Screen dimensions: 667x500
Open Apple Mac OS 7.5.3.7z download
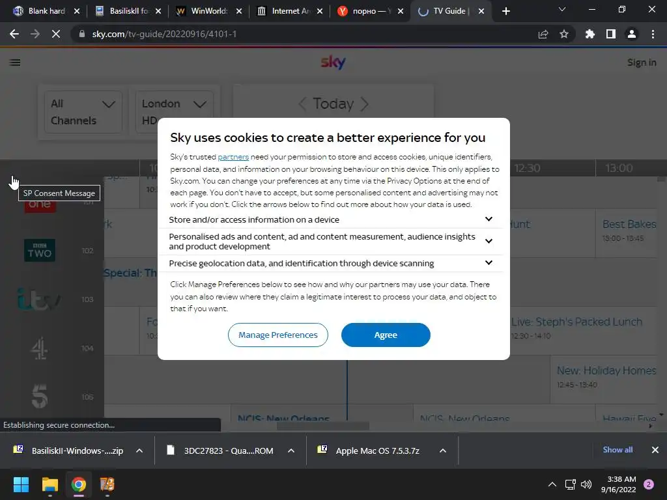(369, 451)
